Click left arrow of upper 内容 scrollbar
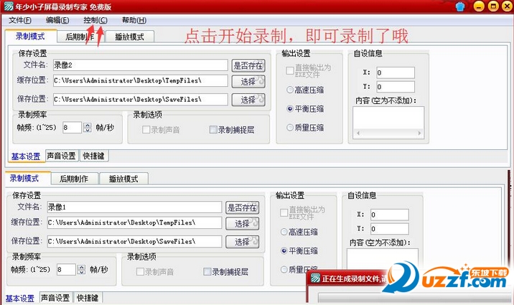Image resolution: width=514 pixels, height=305 pixels. point(358,133)
